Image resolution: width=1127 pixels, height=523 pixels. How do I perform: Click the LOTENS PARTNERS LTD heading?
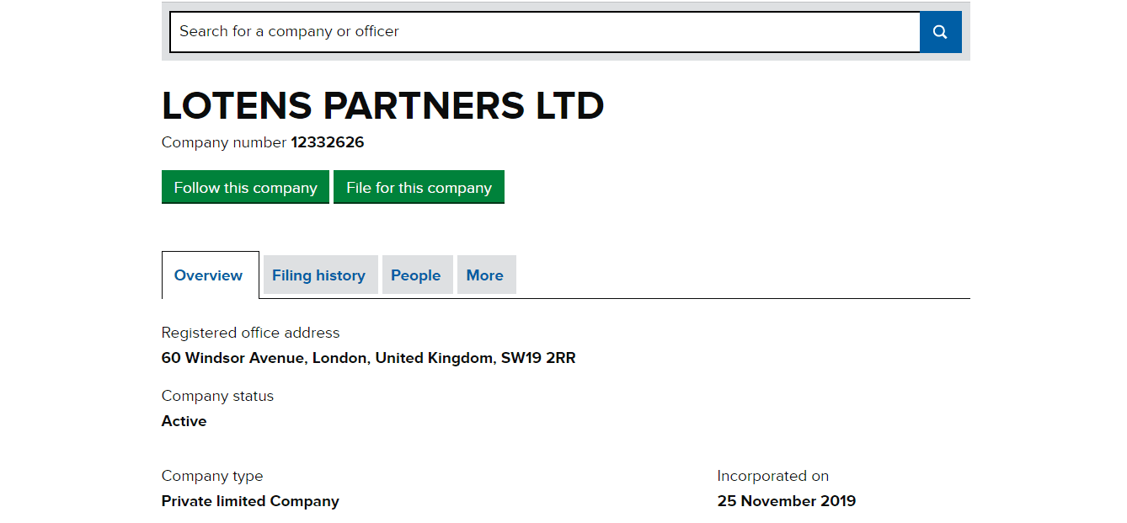point(382,106)
